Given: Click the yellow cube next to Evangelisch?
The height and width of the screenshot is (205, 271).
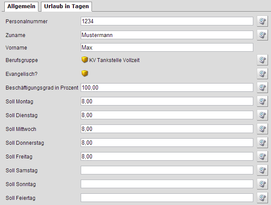Looking at the screenshot, I should coord(85,74).
